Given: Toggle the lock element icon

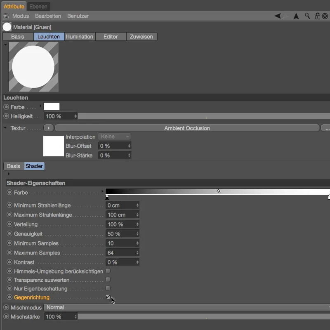Looking at the screenshot, I should [317, 16].
